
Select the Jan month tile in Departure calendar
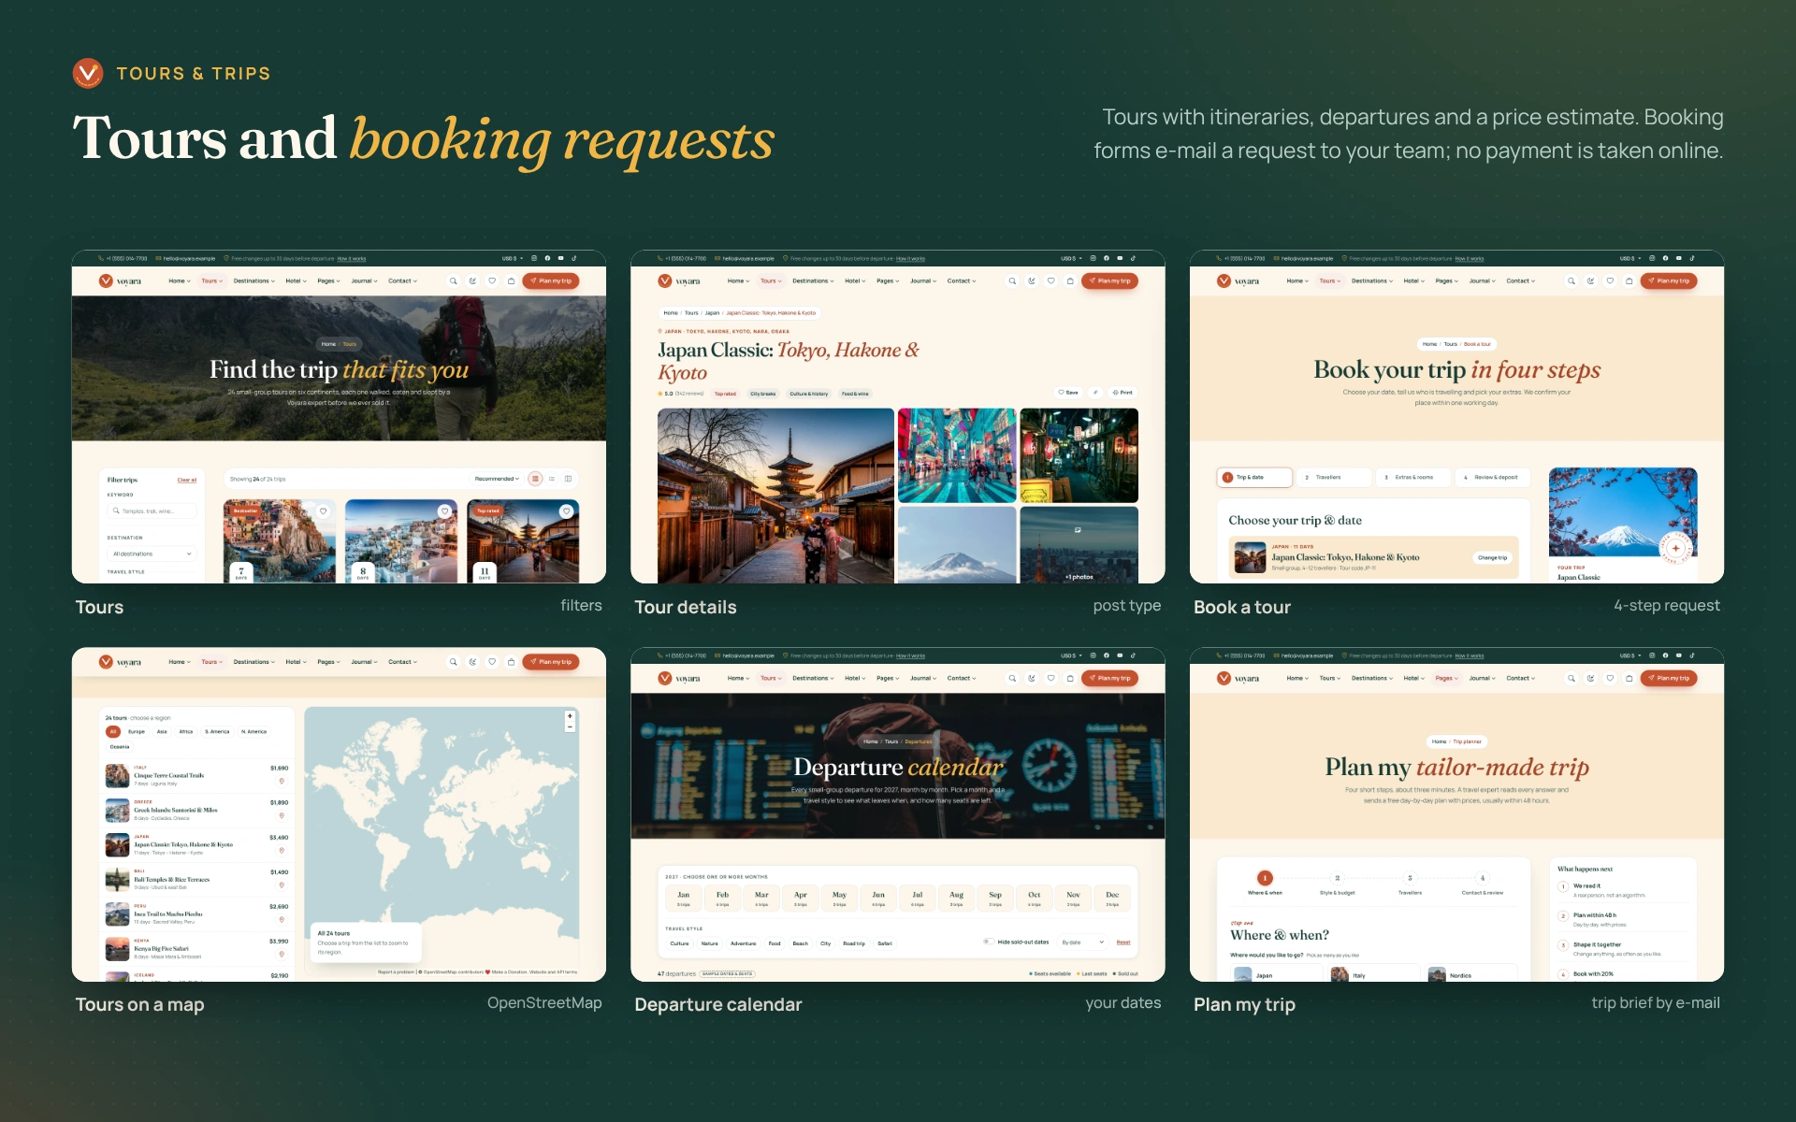point(684,899)
